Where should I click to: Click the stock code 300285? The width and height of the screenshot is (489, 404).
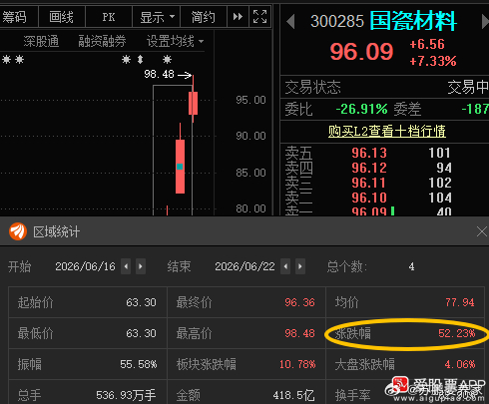337,22
